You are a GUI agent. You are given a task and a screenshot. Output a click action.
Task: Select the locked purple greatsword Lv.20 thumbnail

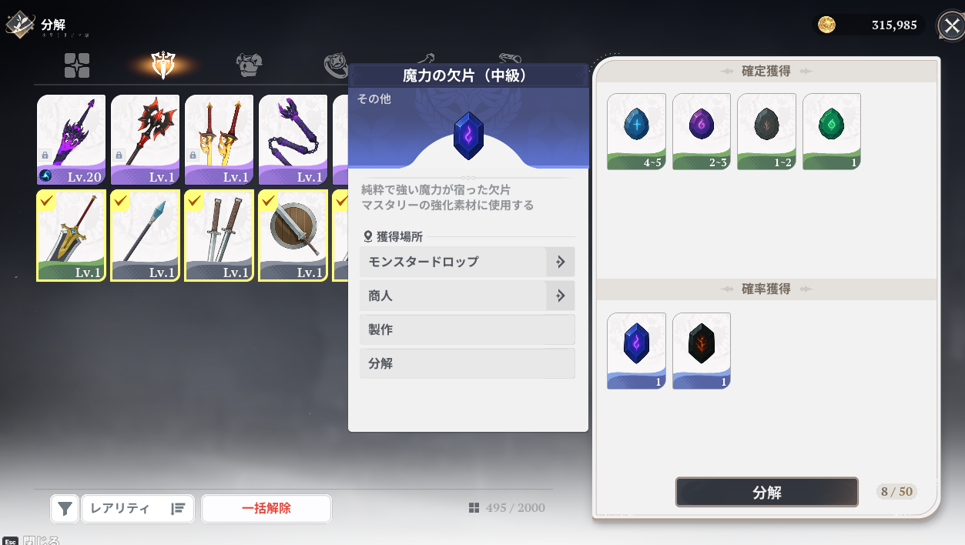[71, 140]
